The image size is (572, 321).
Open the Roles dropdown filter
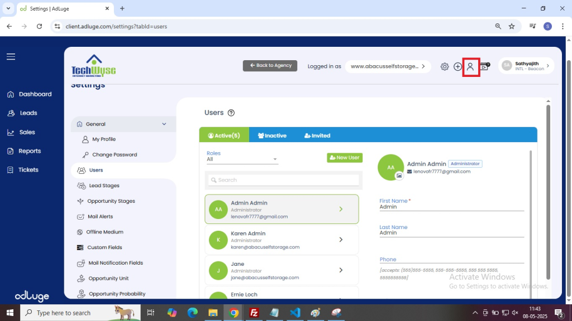click(242, 159)
